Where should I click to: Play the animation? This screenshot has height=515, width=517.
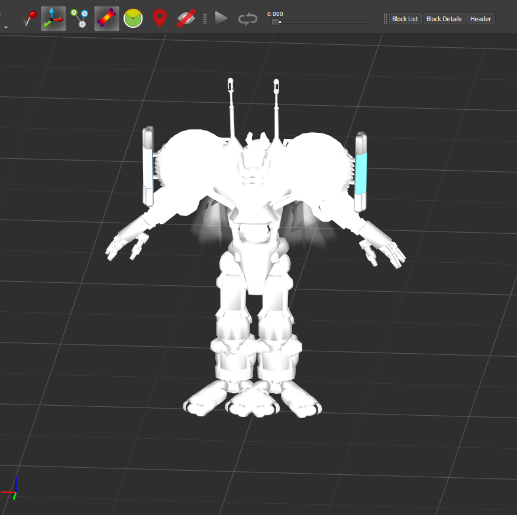pyautogui.click(x=221, y=18)
